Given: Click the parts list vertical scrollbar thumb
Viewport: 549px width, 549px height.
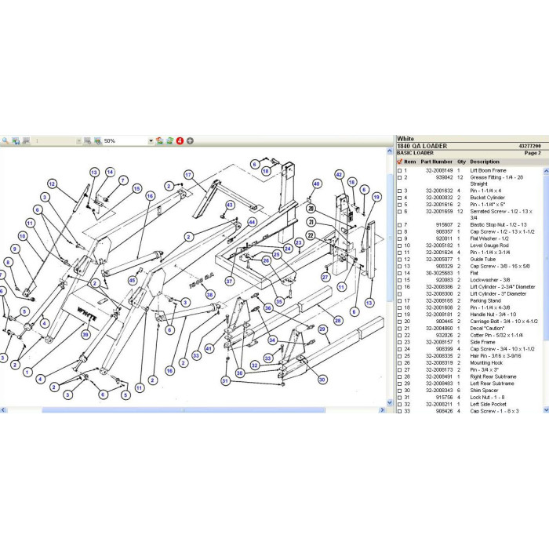Looking at the screenshot, I should pyautogui.click(x=546, y=257).
